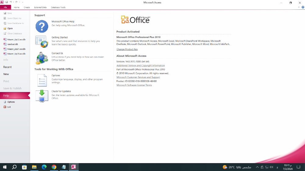This screenshot has height=171, width=305.
Task: Open recent file Mazen_Up22.accdb
Action: click(x=16, y=39)
